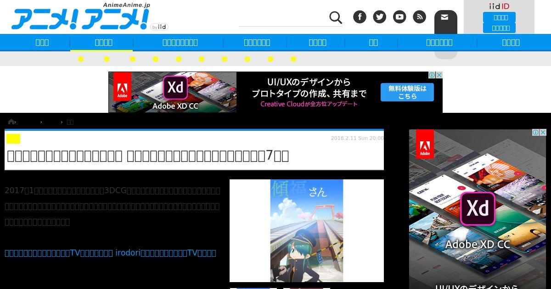This screenshot has width=551, height=289.
Task: Open the RSS feed icon
Action: click(419, 17)
